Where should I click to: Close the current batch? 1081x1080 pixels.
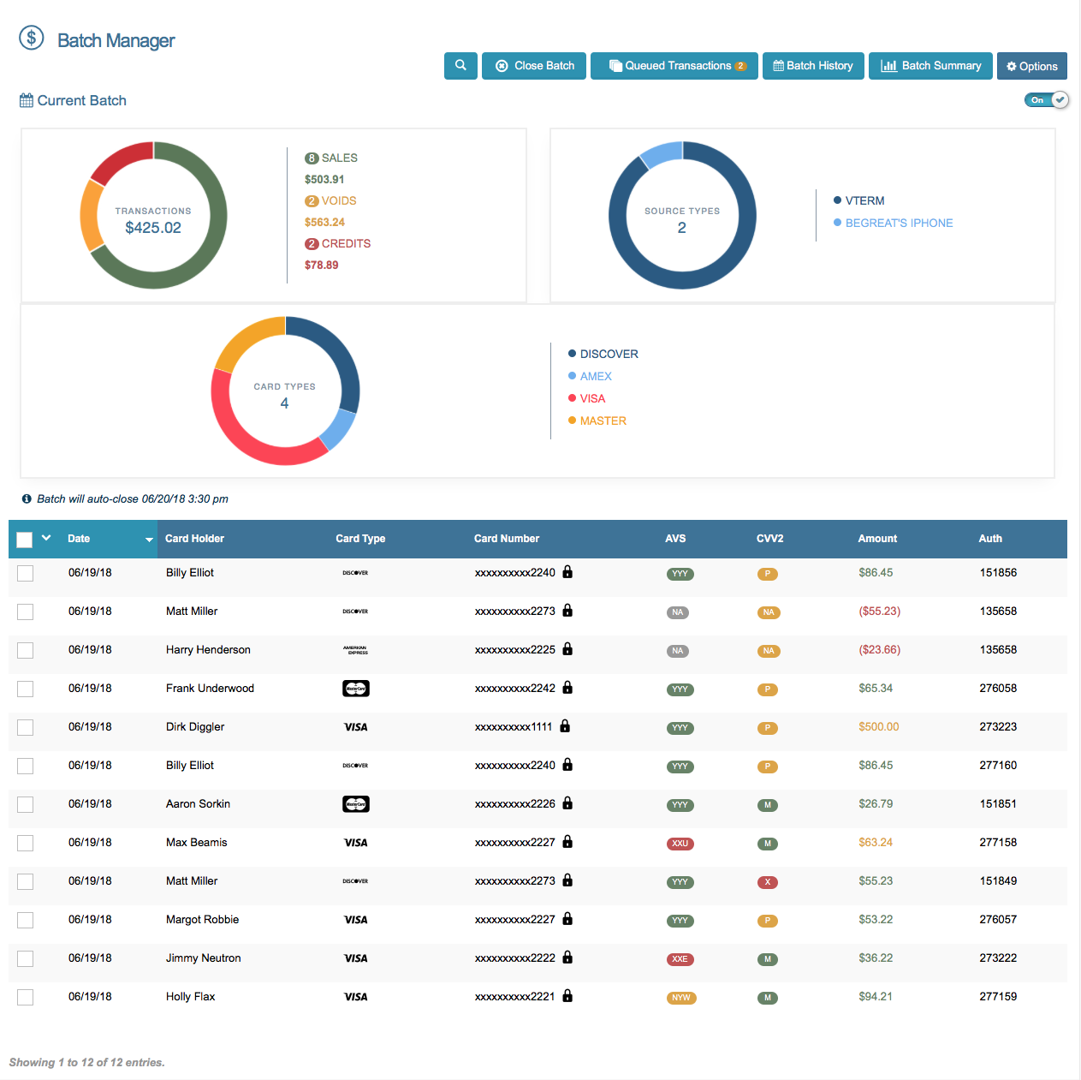[x=533, y=66]
